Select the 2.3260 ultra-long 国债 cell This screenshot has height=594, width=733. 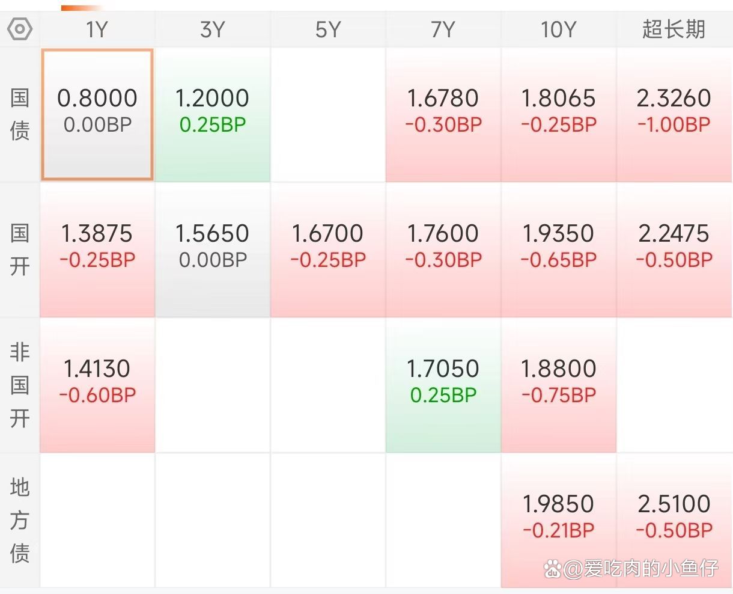click(674, 114)
